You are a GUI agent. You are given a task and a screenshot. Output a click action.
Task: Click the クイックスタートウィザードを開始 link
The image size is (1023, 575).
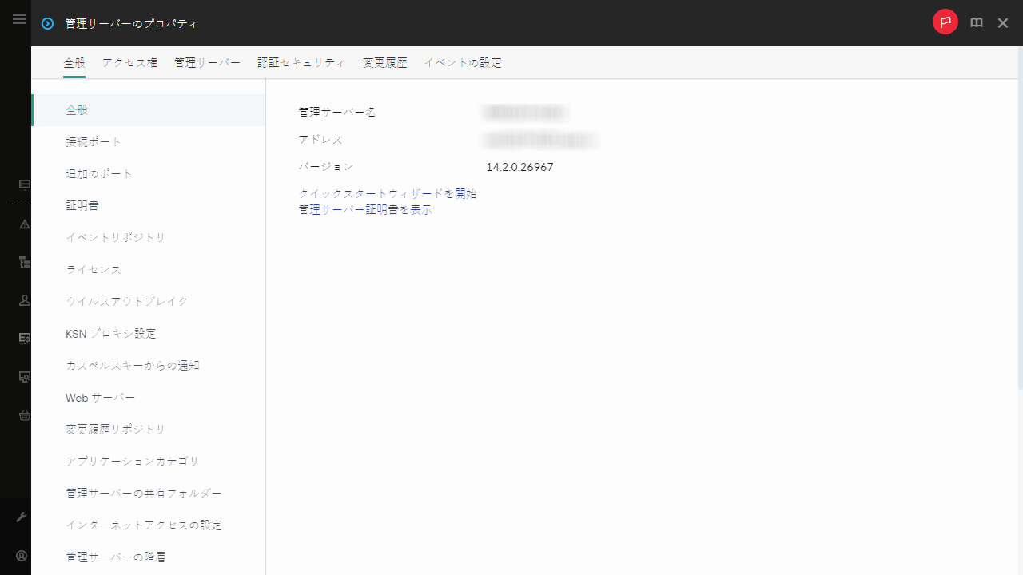(387, 193)
